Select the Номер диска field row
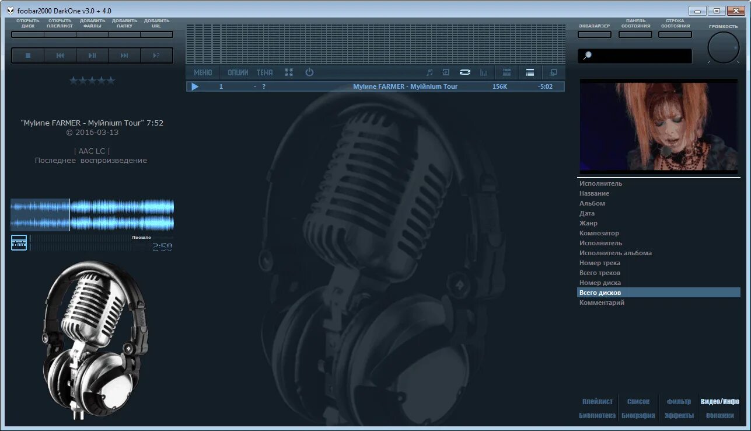 point(659,283)
